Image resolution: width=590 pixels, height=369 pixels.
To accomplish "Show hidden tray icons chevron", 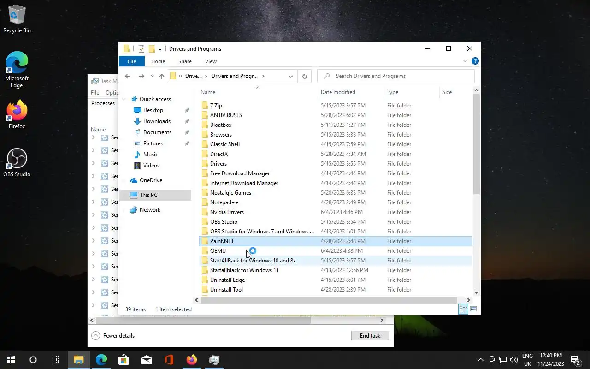I will pos(481,360).
